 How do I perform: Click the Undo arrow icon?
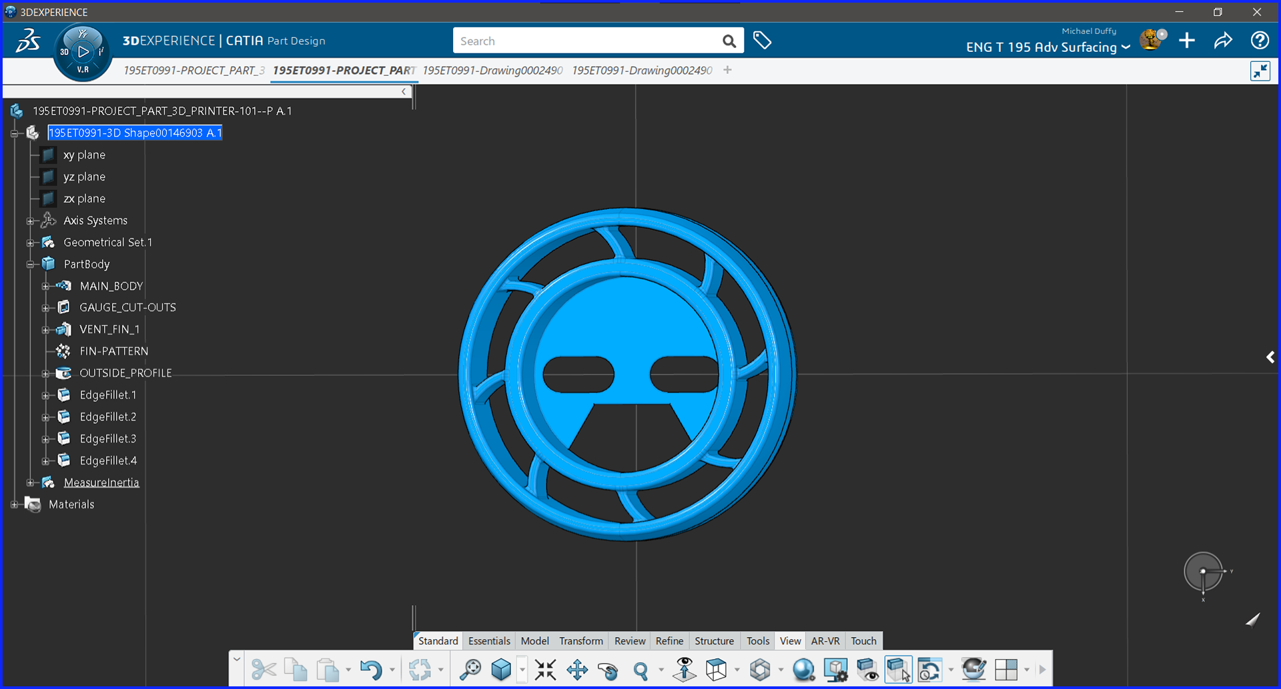(371, 669)
